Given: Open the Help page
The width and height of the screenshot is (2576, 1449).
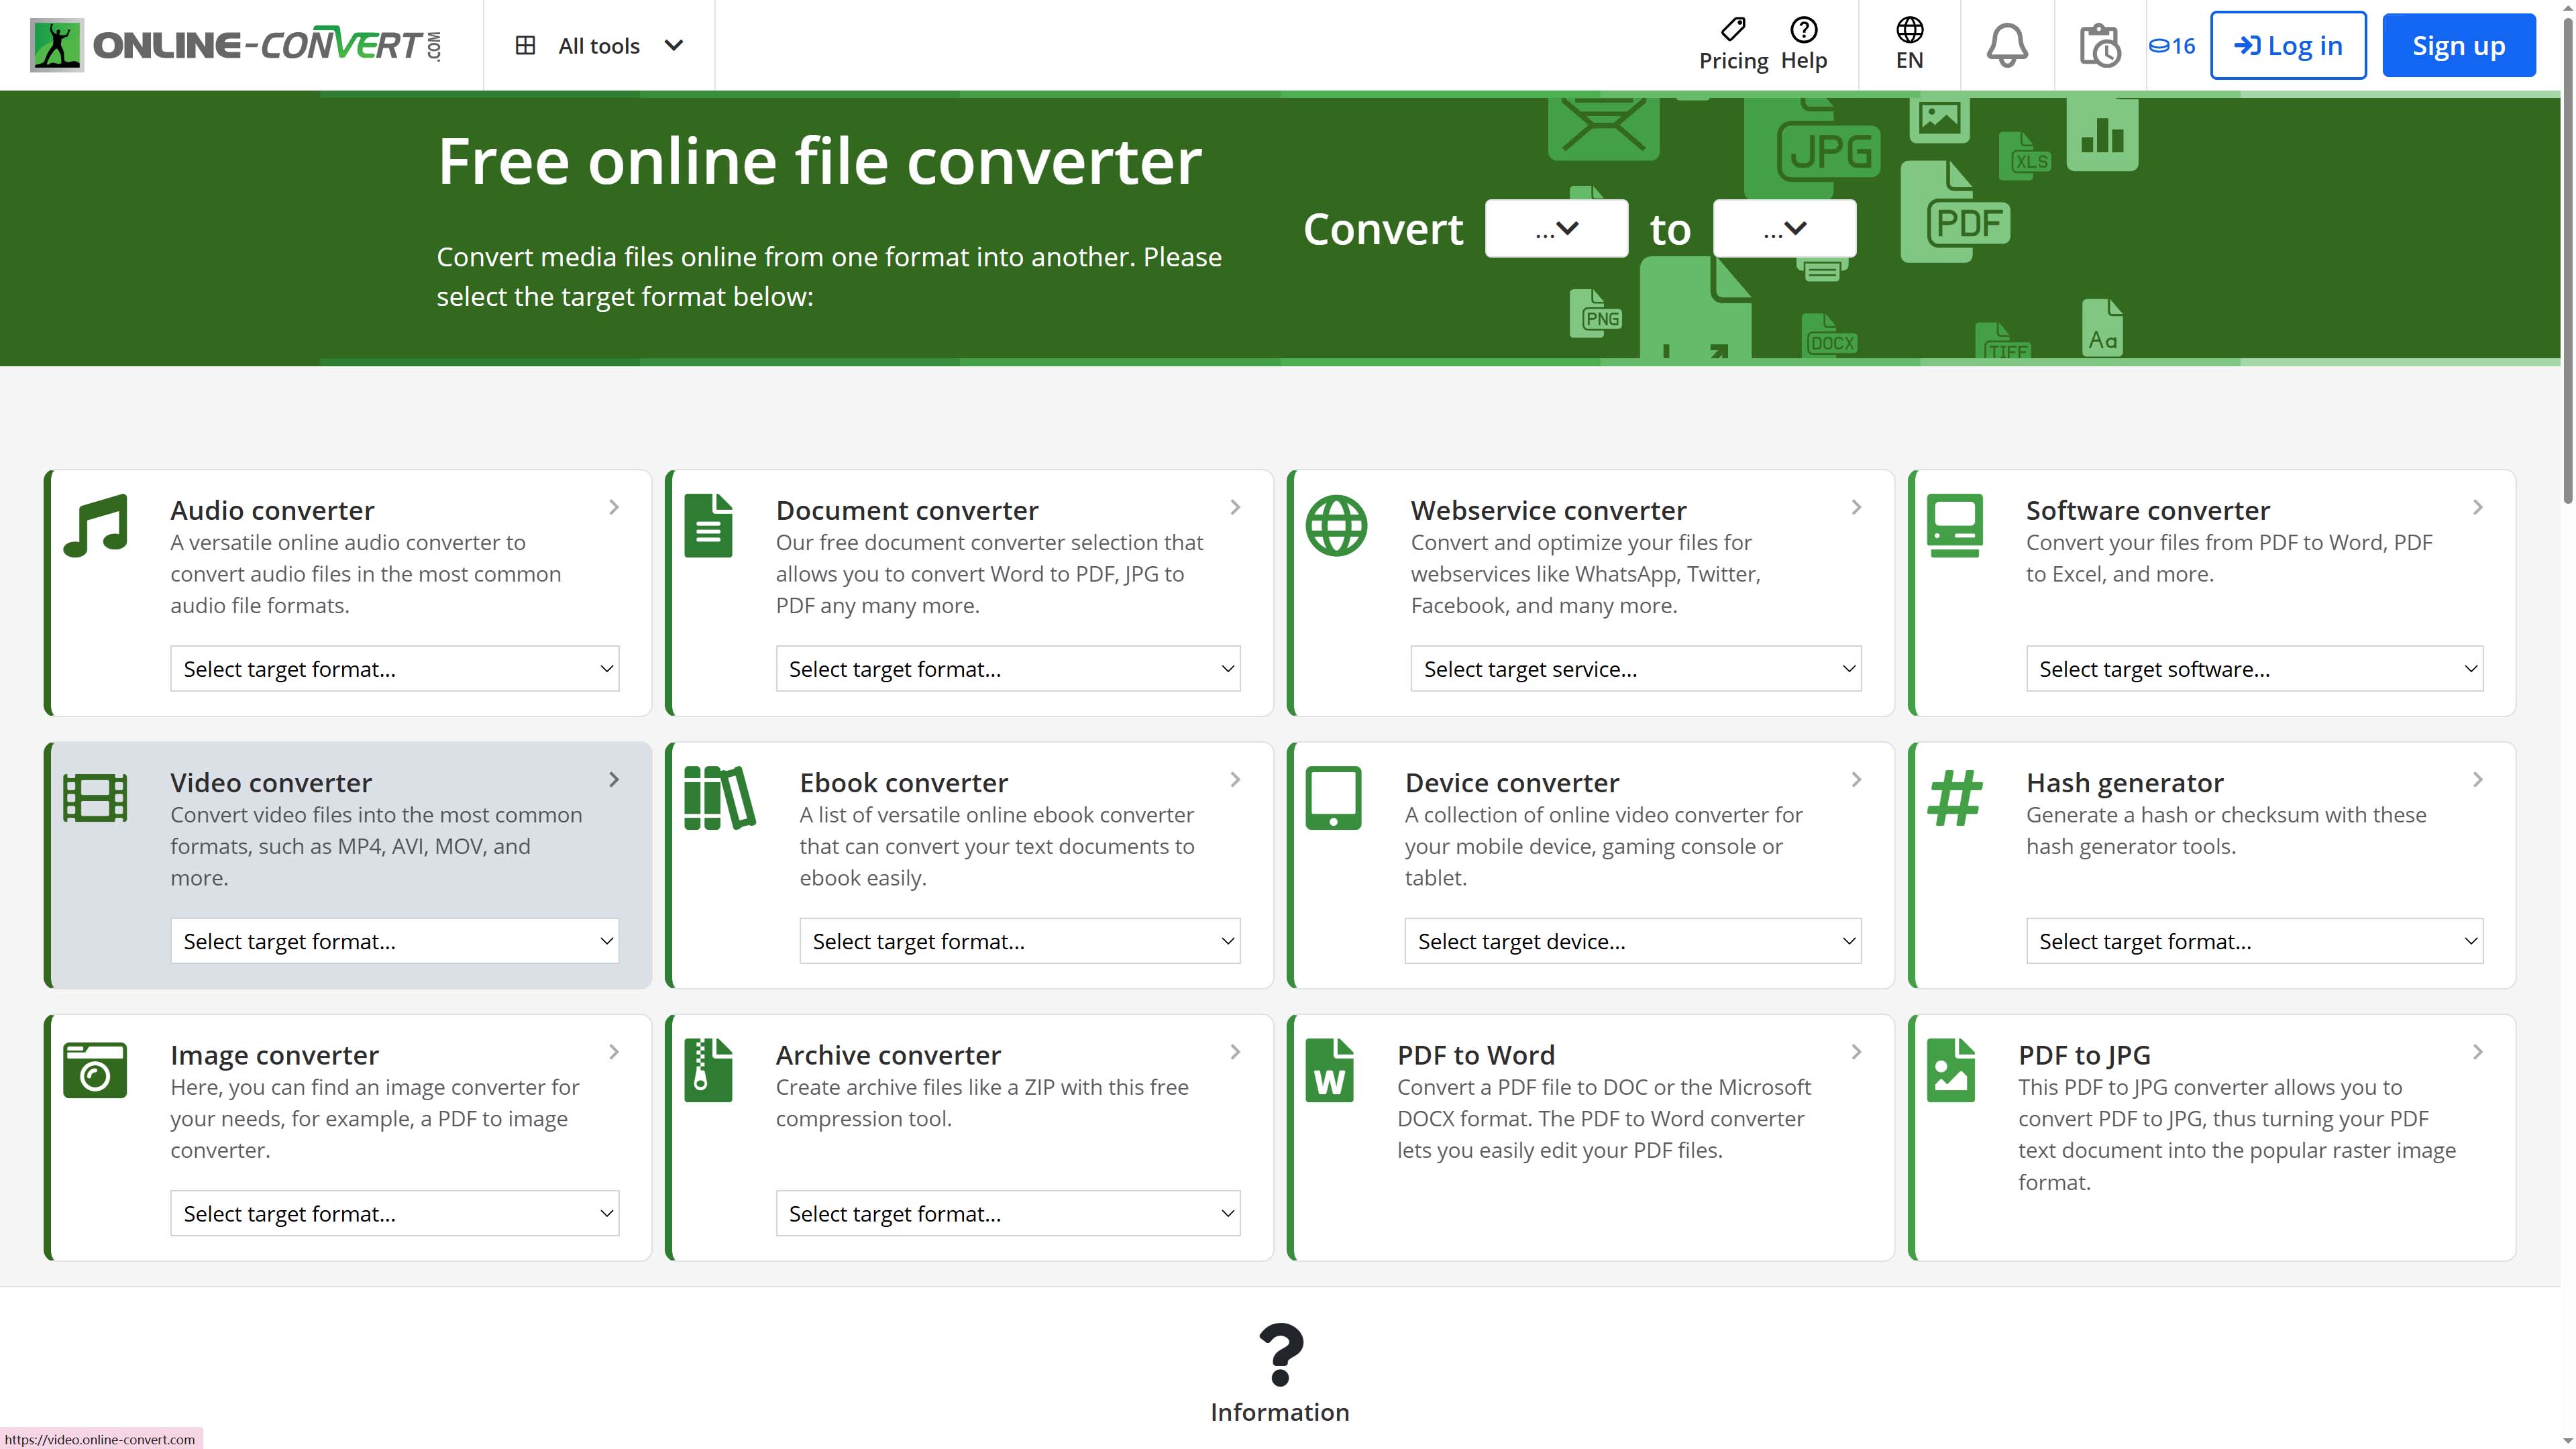Looking at the screenshot, I should 1803,45.
